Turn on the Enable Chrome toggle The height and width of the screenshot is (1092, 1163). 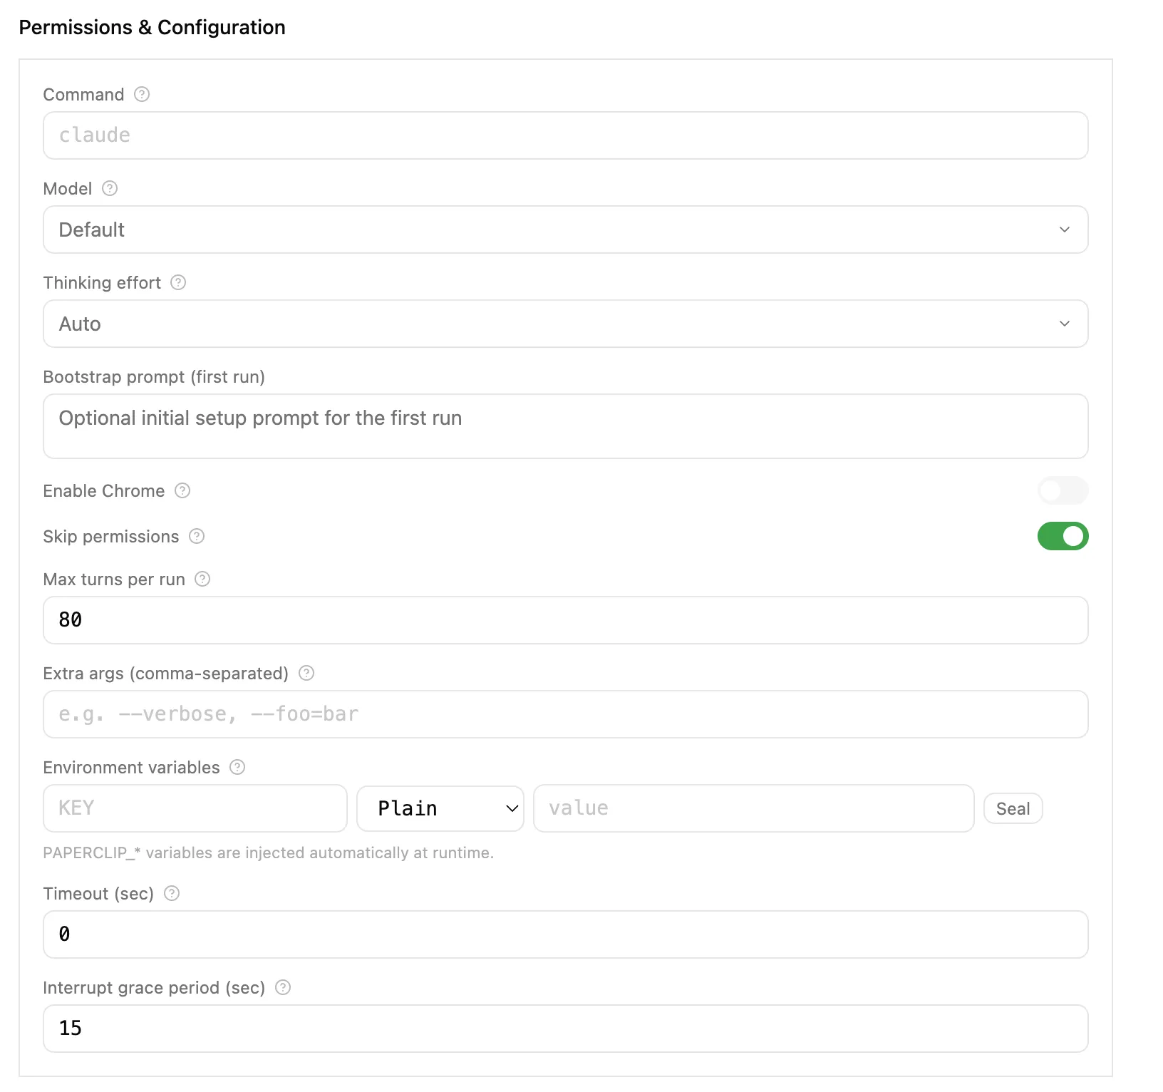[x=1063, y=490]
